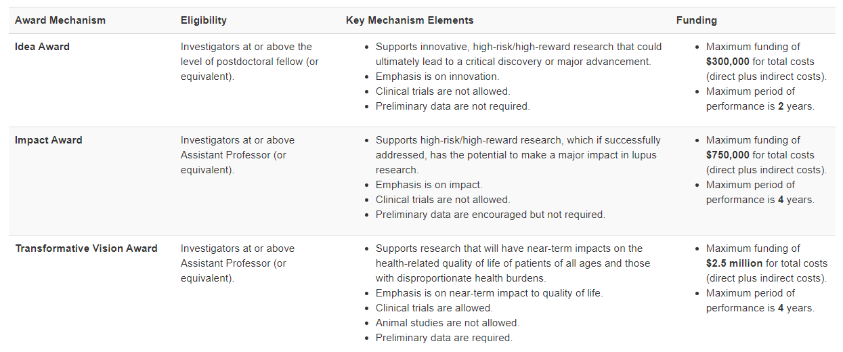
Task: Select the Key Mechanism Elements header
Action: (x=410, y=20)
